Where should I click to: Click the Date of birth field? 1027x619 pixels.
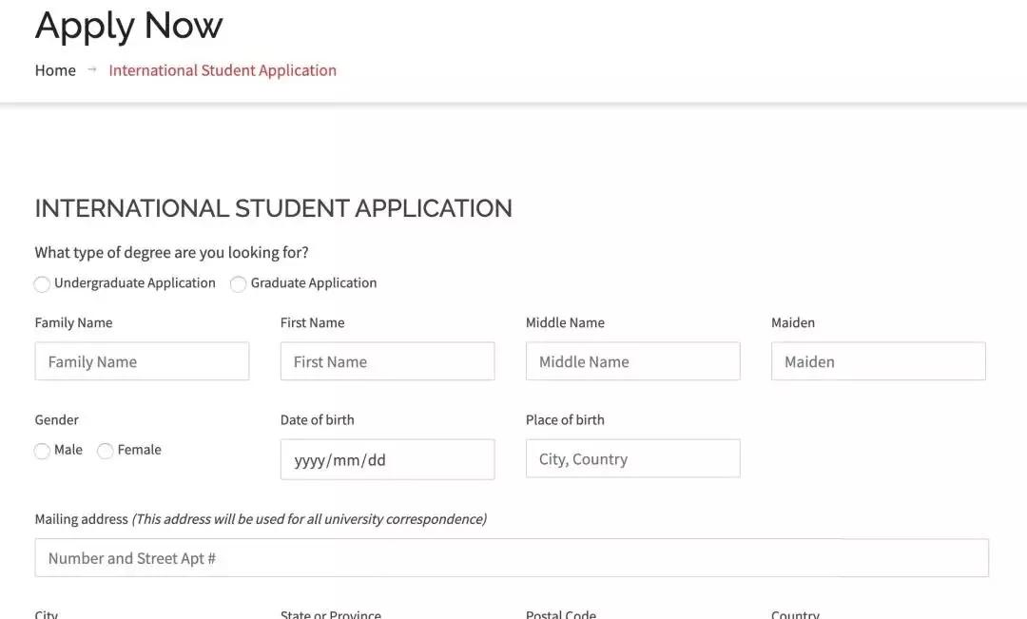386,458
